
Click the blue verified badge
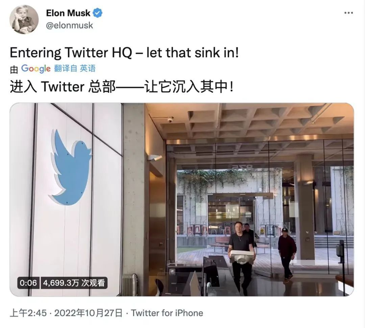[x=97, y=13]
